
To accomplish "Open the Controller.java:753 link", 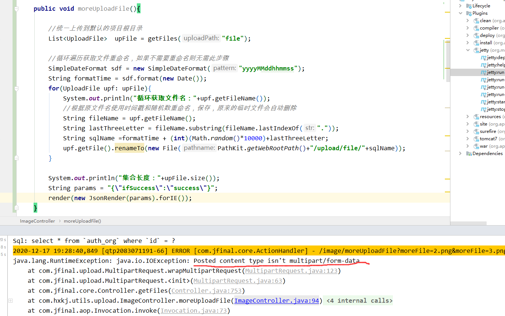I will (x=206, y=291).
